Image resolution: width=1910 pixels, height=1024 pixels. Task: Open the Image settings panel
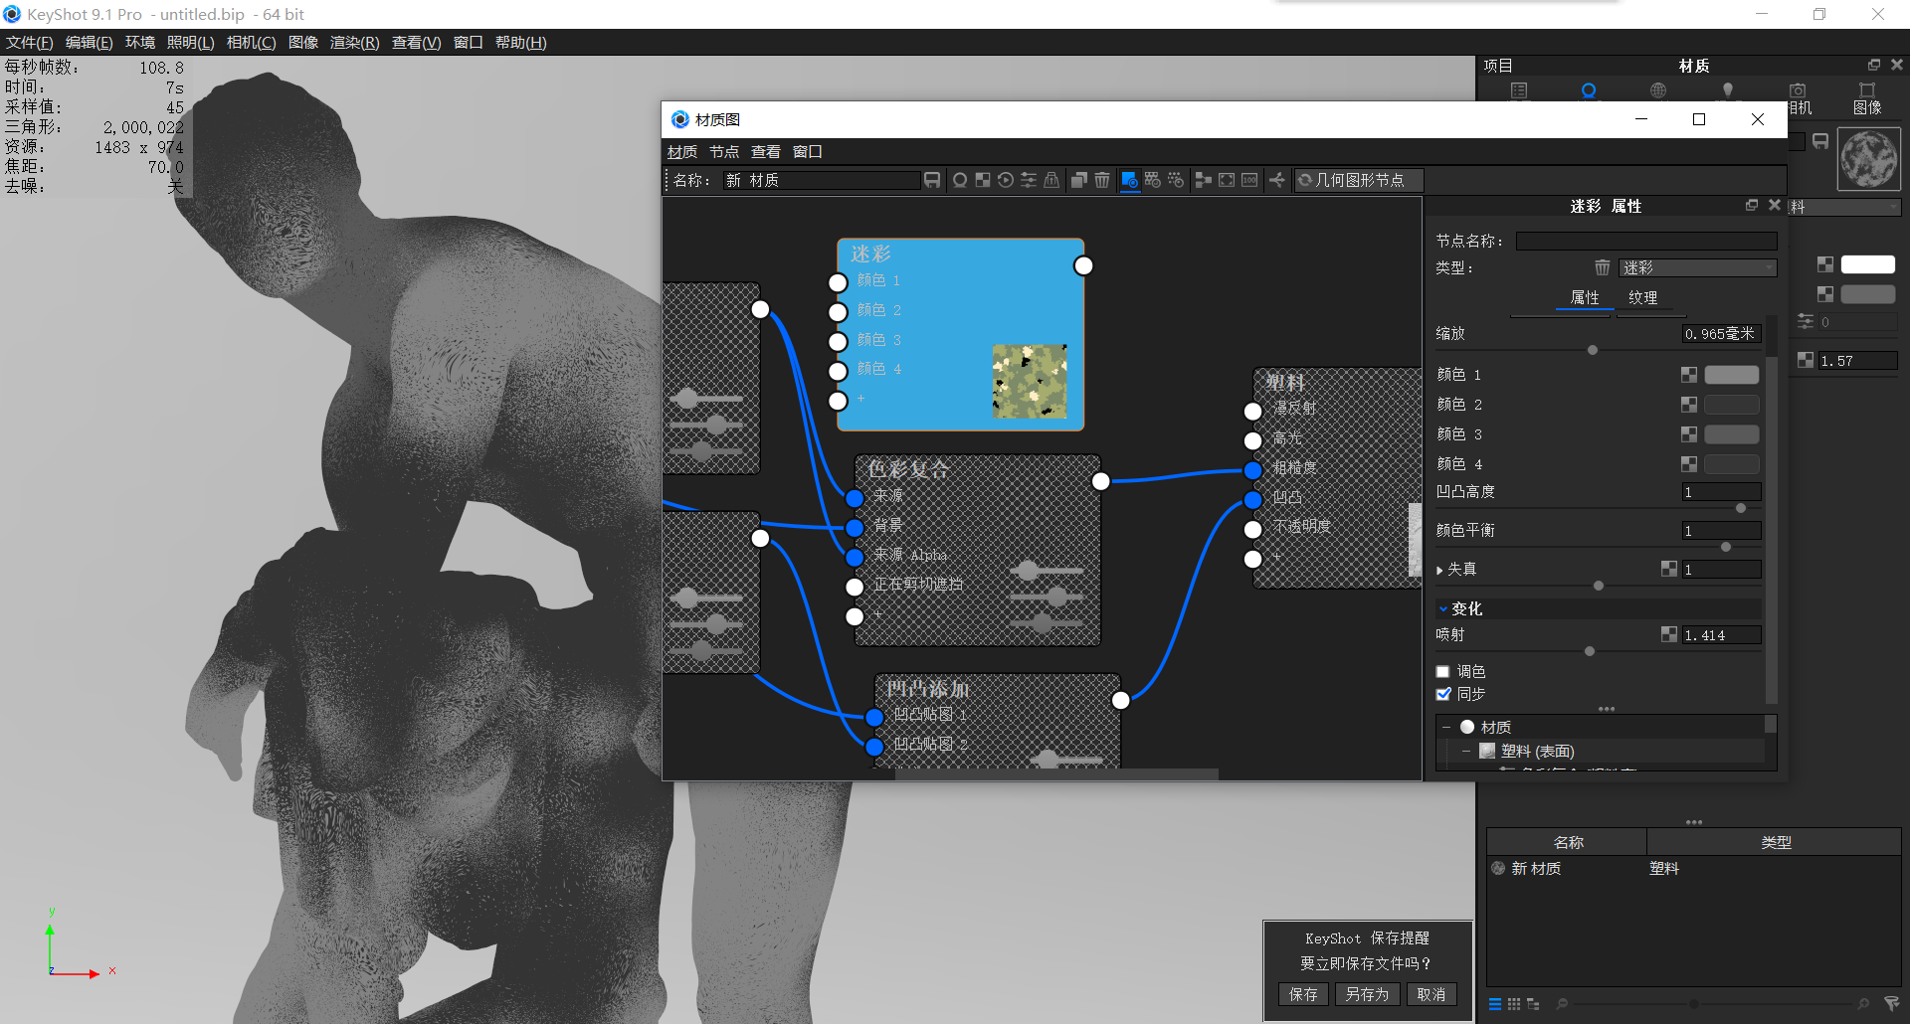tap(1867, 89)
